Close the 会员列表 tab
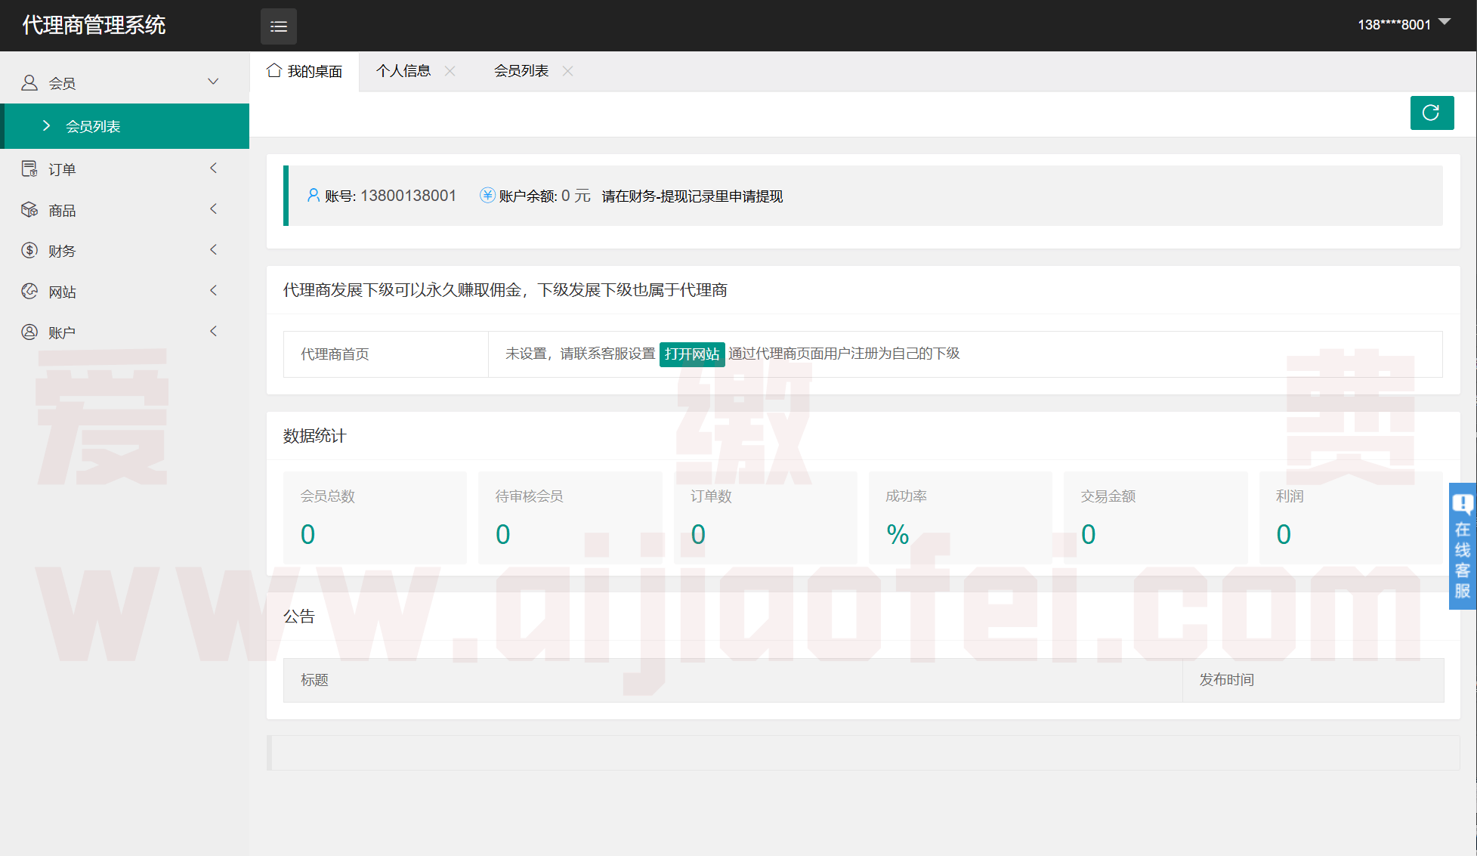Image resolution: width=1477 pixels, height=856 pixels. [567, 71]
